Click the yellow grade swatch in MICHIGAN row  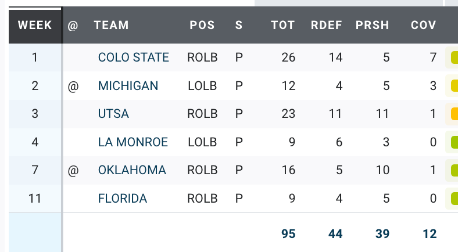point(455,86)
